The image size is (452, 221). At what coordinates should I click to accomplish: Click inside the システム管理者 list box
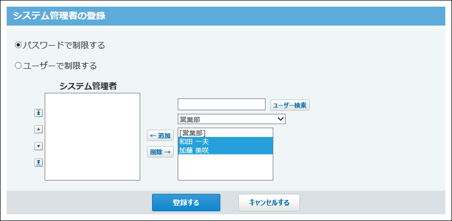coord(92,137)
